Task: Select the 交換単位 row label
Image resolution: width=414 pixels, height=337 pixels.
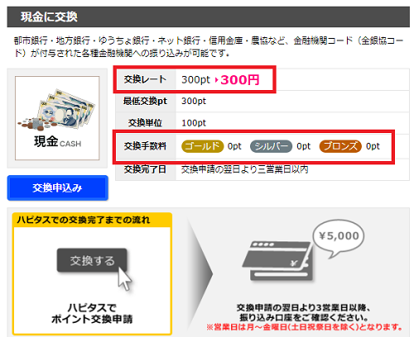Action: (145, 123)
